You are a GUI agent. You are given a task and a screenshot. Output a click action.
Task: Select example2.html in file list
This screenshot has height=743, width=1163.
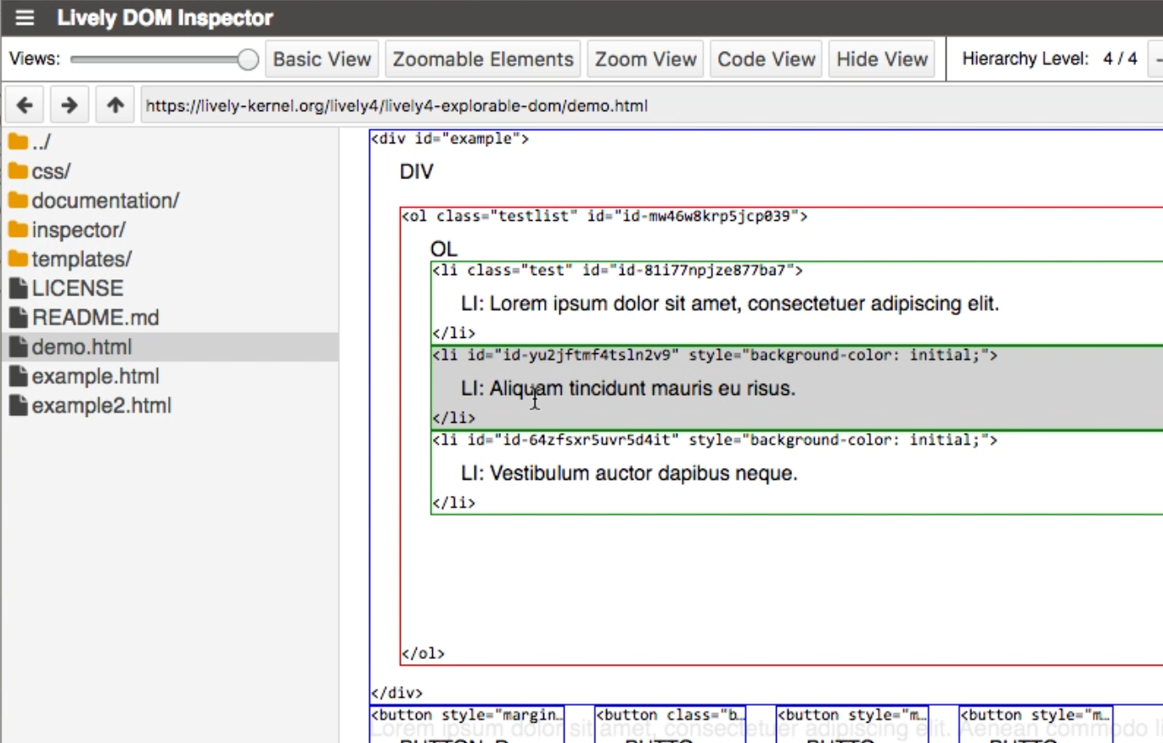tap(100, 406)
